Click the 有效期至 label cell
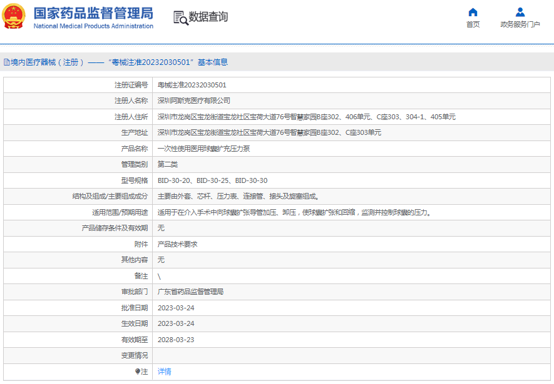 click(x=78, y=340)
